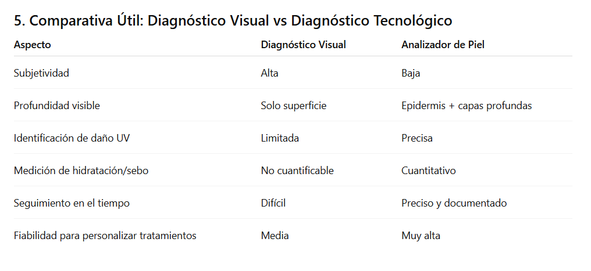Select the Difícil cell
The height and width of the screenshot is (271, 591).
[273, 203]
